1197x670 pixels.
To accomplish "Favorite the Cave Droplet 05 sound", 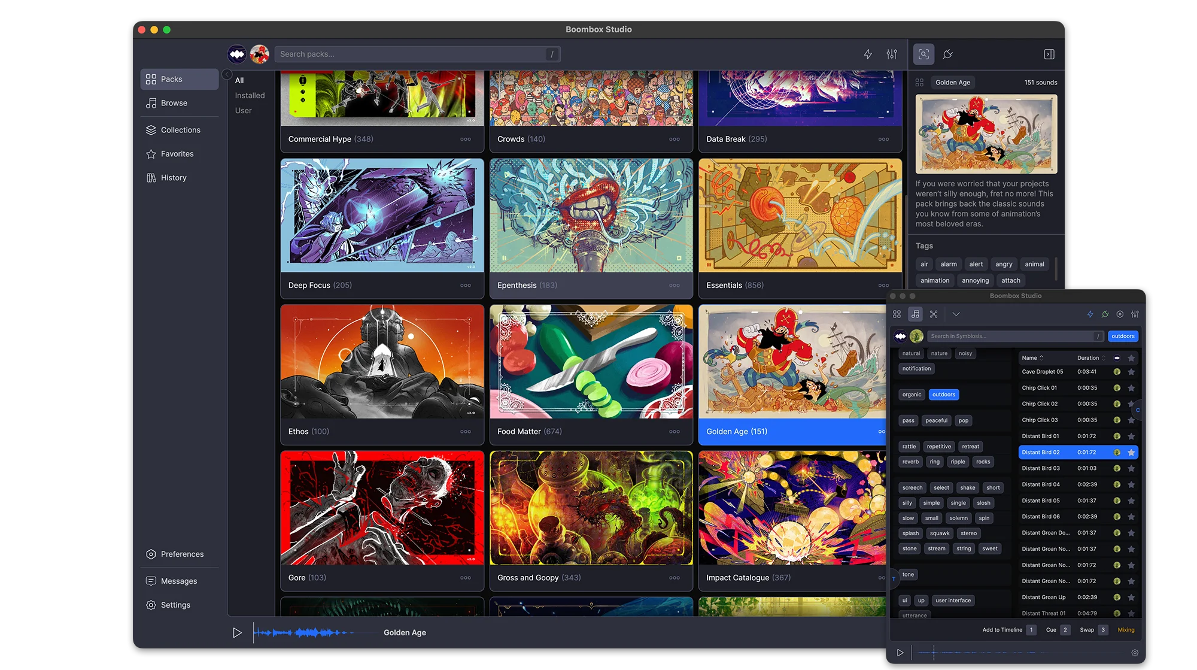I will pyautogui.click(x=1131, y=372).
